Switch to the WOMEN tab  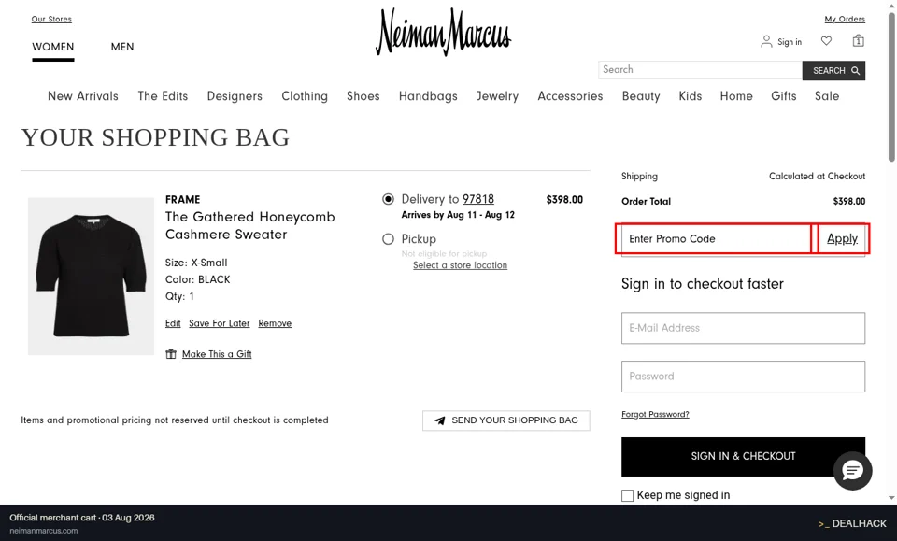click(52, 47)
